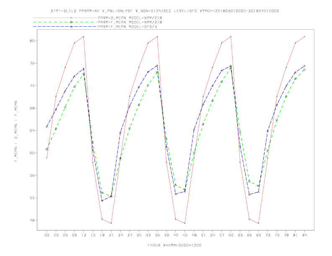The width and height of the screenshot is (332, 256).
Task: Click x-axis tick label 78
Action: [286, 235]
